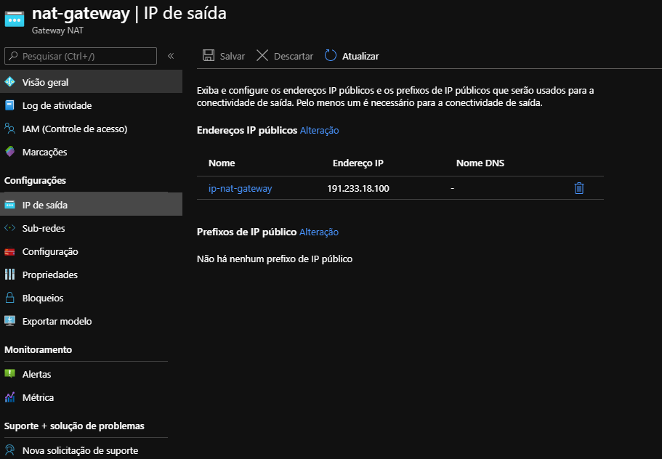This screenshot has height=459, width=662.
Task: Open the ip-nat-gateway link
Action: coord(240,189)
